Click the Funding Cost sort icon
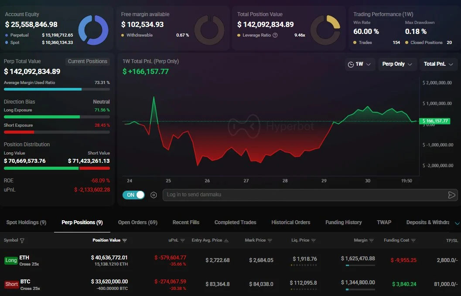Screen dimensions: 461x296 click(x=413, y=241)
